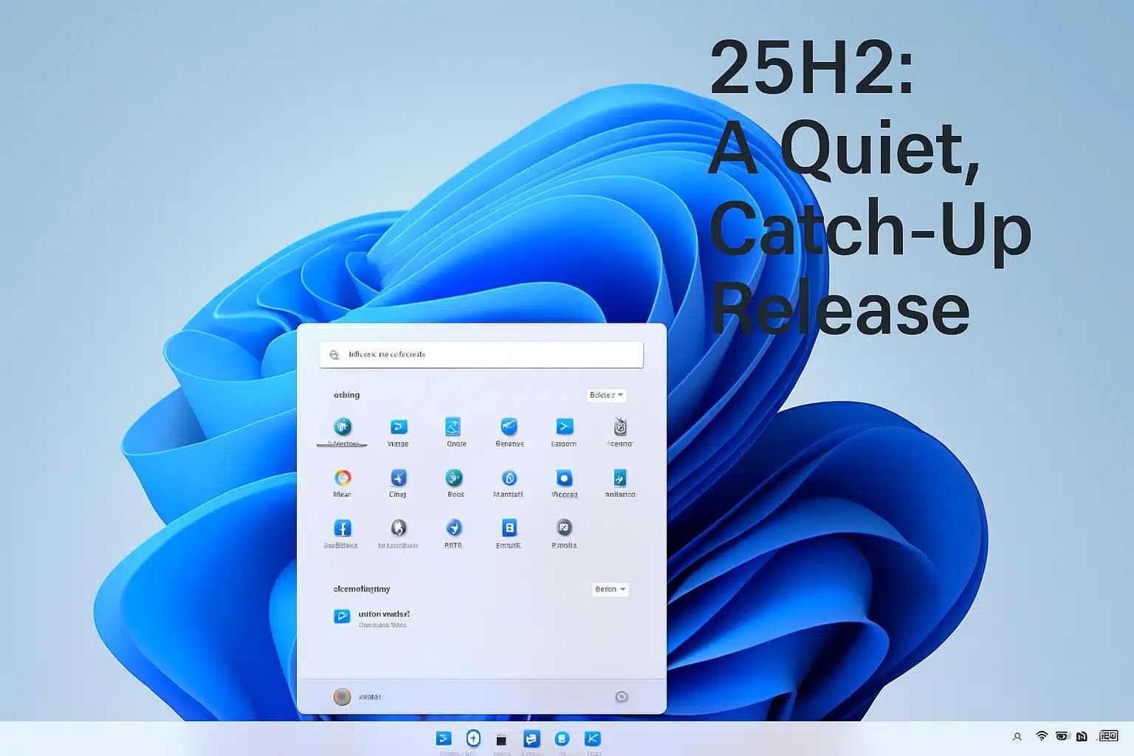Viewport: 1134px width, 756px height.
Task: Click the first blue arrow taskbar icon
Action: 444,738
